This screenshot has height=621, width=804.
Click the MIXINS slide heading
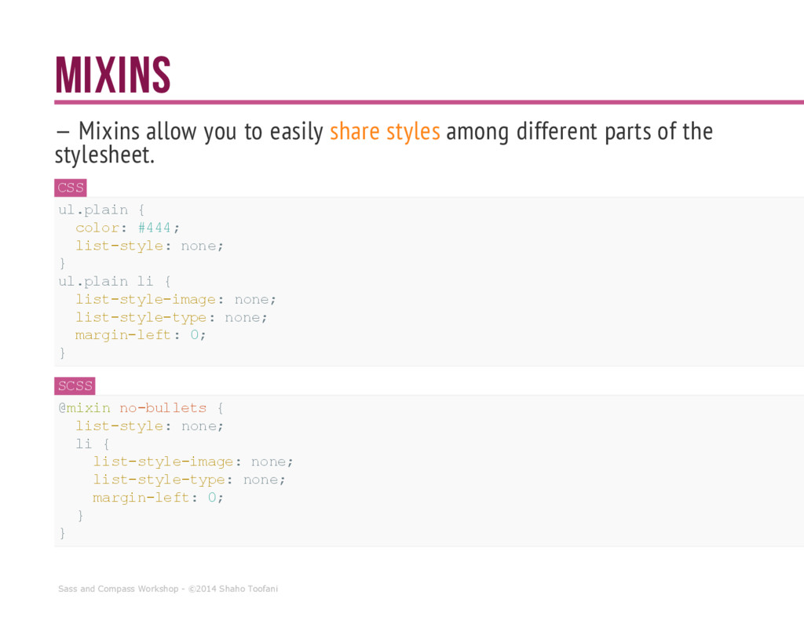coord(113,75)
